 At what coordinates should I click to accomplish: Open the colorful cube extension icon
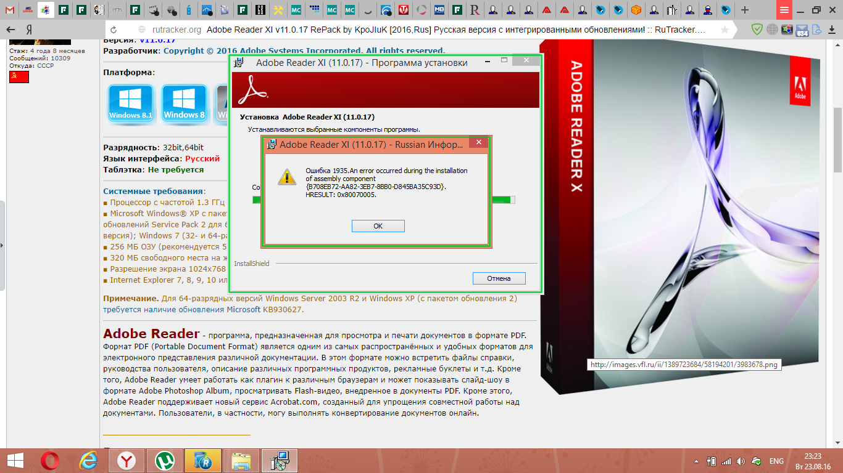(x=787, y=30)
